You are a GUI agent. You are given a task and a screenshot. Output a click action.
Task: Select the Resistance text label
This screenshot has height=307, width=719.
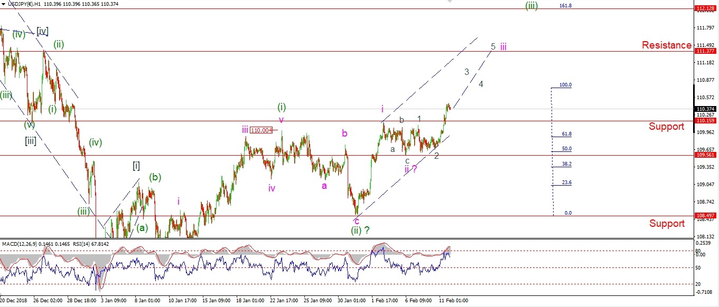tap(666, 45)
